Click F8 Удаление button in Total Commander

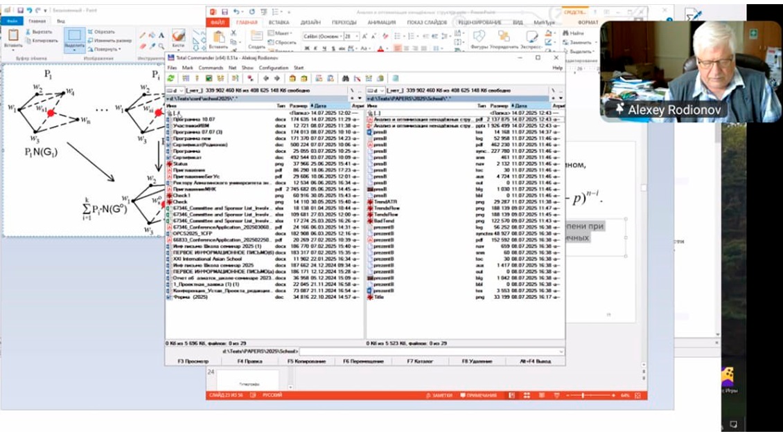coord(477,361)
